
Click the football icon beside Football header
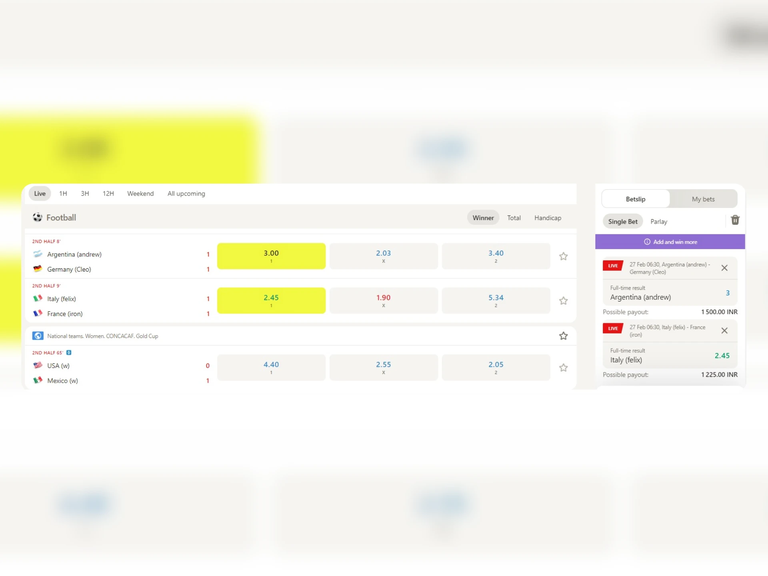[38, 218]
